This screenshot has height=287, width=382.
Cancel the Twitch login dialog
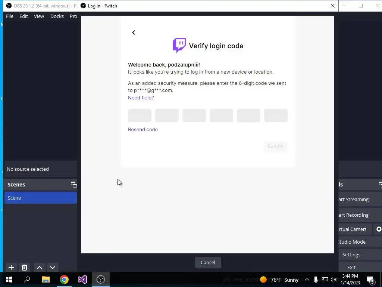pyautogui.click(x=208, y=262)
